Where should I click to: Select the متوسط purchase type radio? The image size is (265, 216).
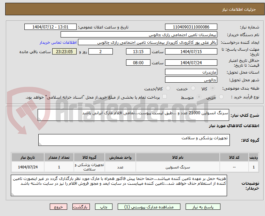coord(199,97)
